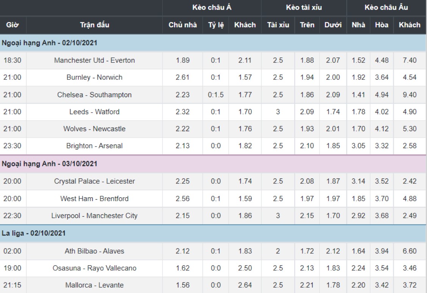
Task: Select the Crystal Palace - Leicester match
Action: coord(94,181)
